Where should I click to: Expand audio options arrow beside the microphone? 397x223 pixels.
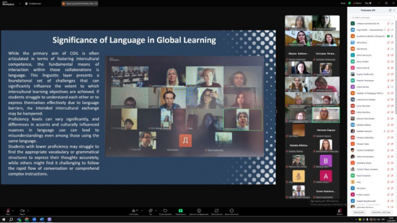[x=13, y=211]
